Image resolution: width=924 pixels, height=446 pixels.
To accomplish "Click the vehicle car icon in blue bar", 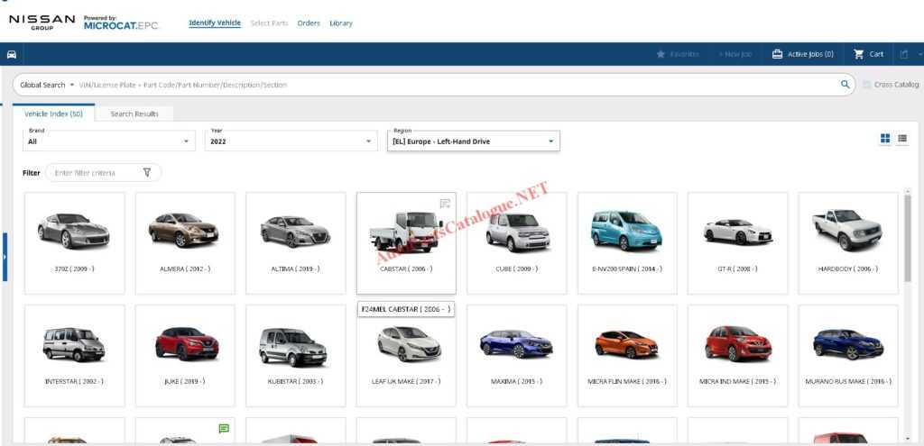I will [x=11, y=55].
